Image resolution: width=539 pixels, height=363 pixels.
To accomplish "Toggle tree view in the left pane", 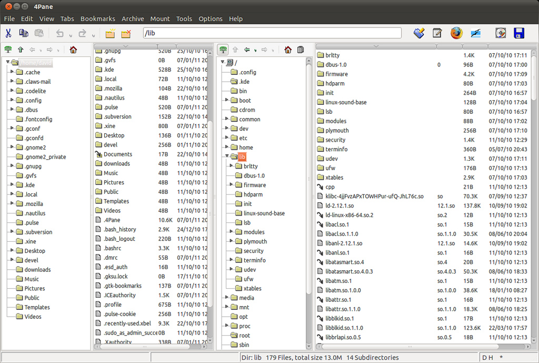I will (8, 50).
